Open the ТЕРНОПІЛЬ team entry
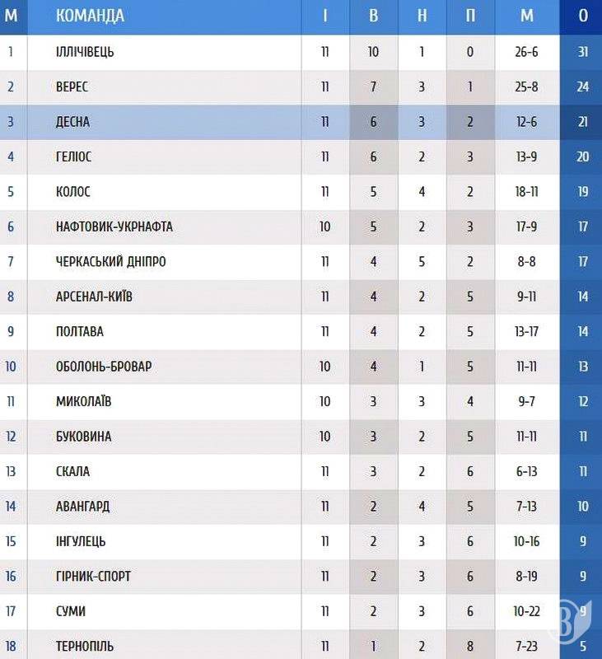 pos(85,646)
